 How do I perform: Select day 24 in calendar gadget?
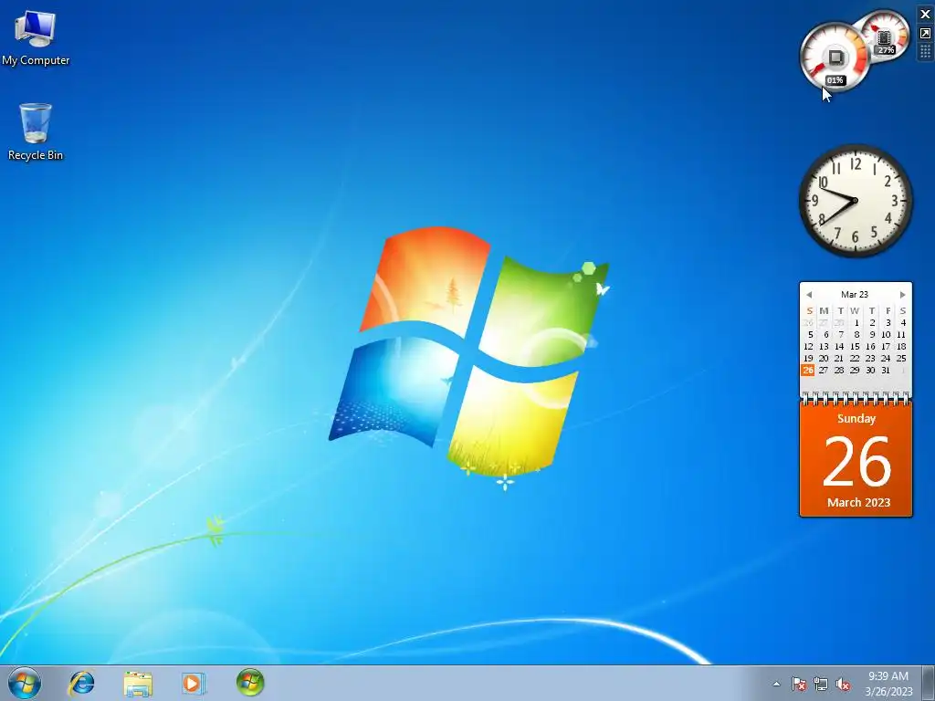tap(886, 358)
